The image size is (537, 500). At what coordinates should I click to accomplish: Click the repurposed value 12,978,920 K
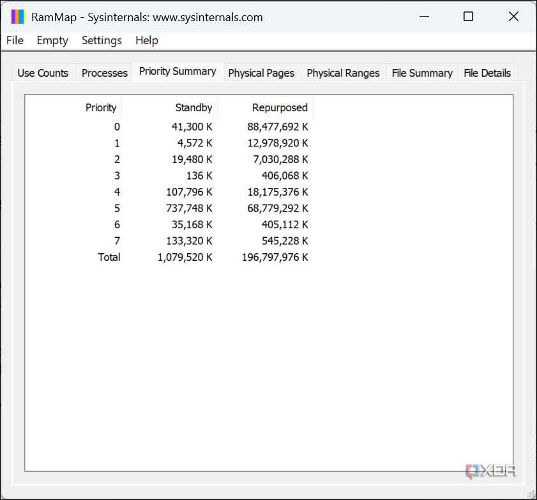coord(278,143)
